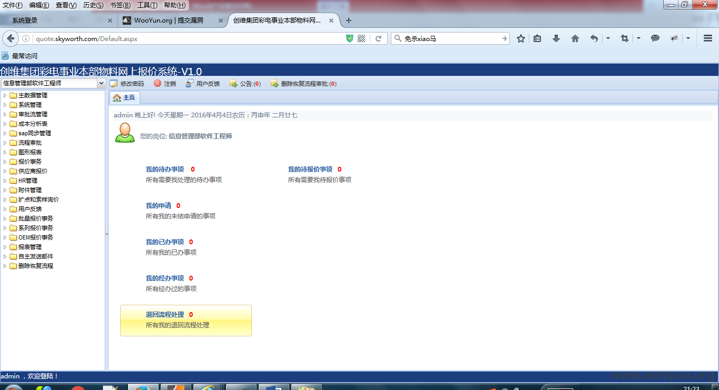This screenshot has height=390, width=719.
Task: Click the URL address field
Action: pos(188,38)
